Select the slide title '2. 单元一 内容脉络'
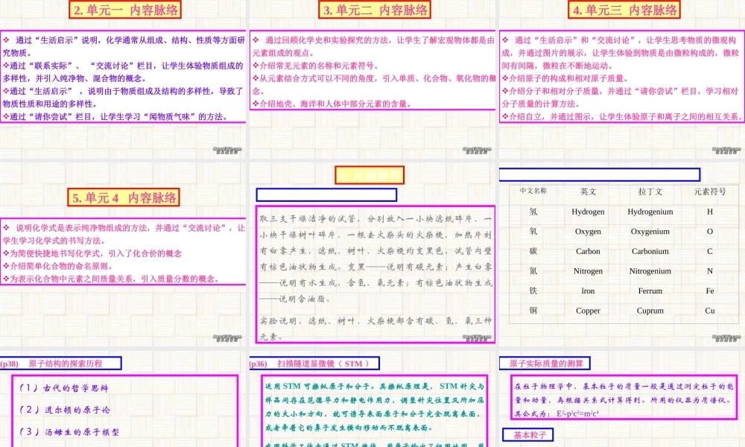Screen dimensions: 745x447 coord(125,10)
